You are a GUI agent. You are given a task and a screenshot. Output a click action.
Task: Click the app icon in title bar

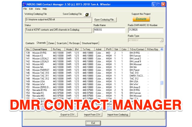coord(24,5)
